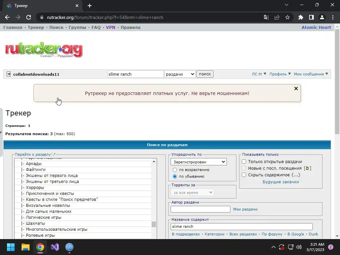
Task: Open the Зарегистрирован sort dropdown
Action: [199, 162]
